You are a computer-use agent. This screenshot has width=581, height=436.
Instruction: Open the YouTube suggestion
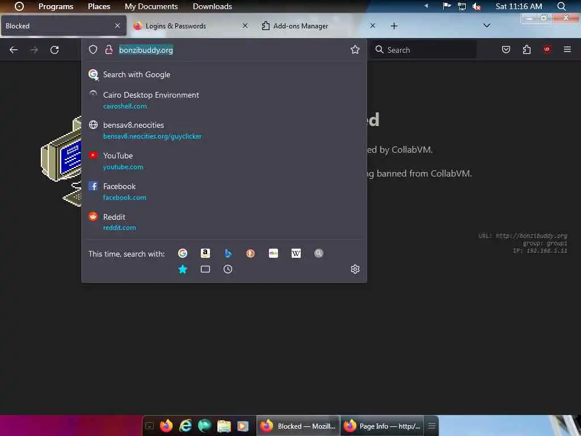(x=224, y=161)
